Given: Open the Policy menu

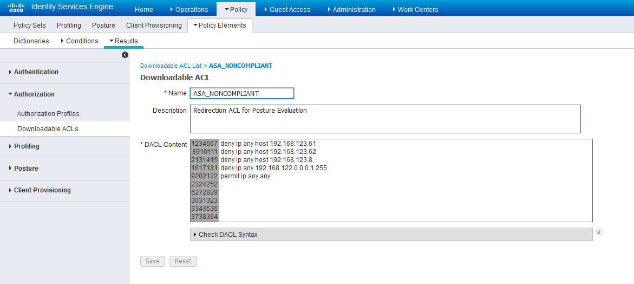Looking at the screenshot, I should tap(236, 9).
